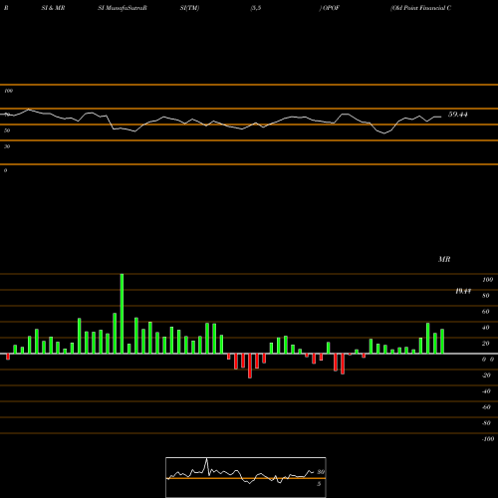Click the RSI current value 59.44
The height and width of the screenshot is (498, 498).
tap(458, 115)
